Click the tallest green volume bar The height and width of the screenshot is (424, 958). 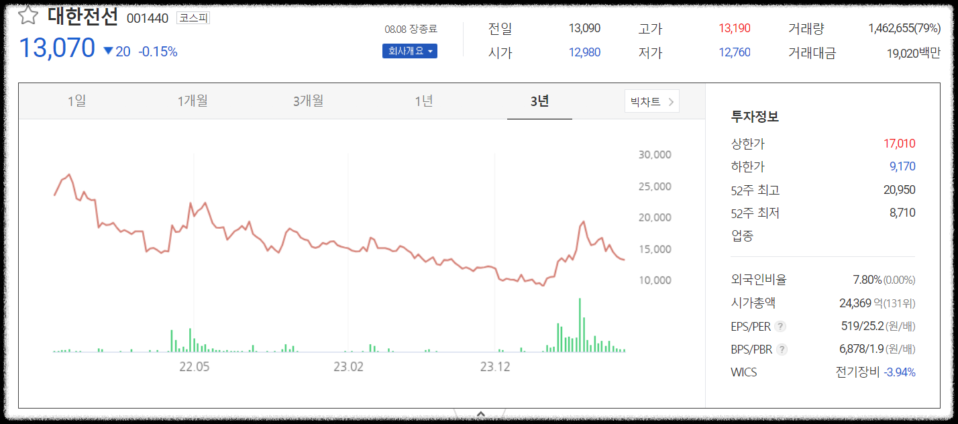coord(580,325)
